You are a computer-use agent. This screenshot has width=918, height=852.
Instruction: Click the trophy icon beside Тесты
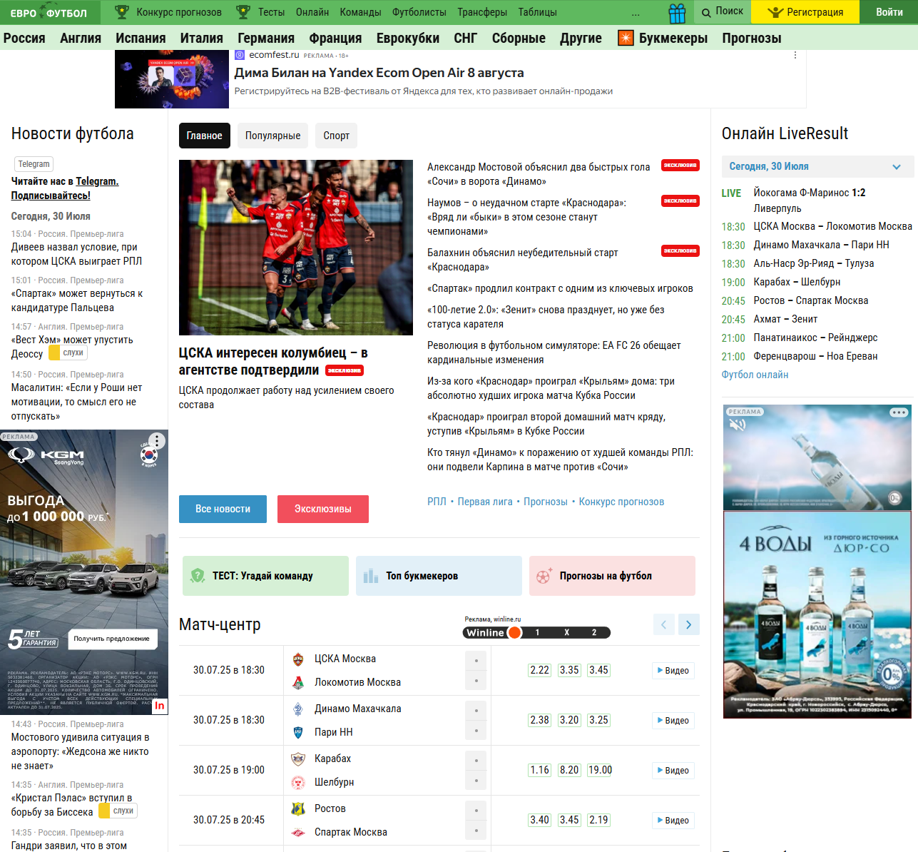243,12
